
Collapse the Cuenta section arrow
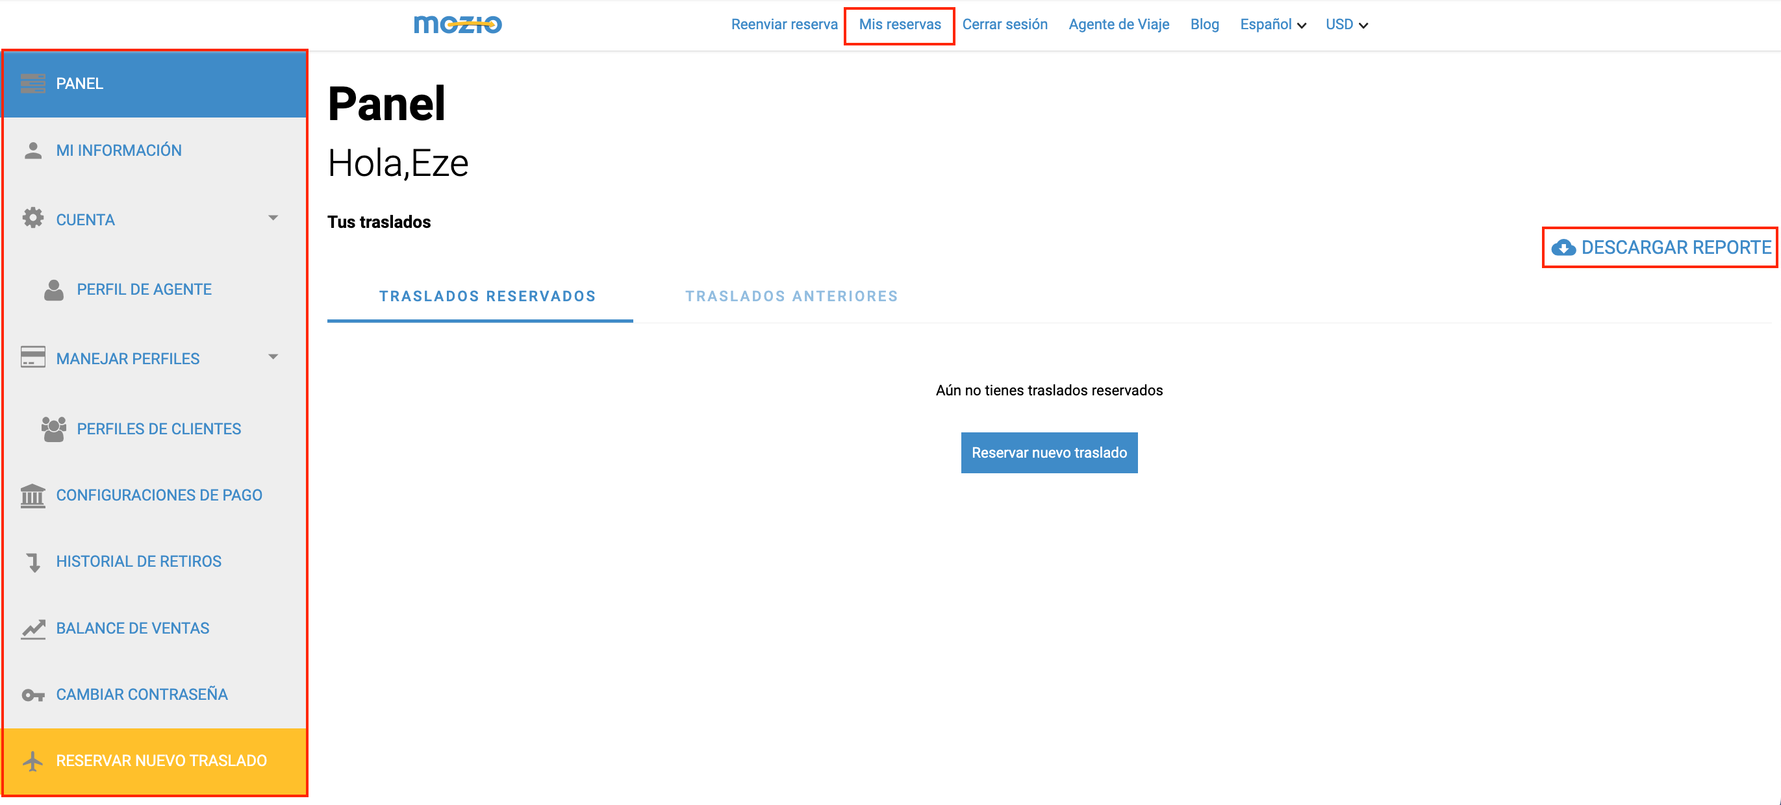273,218
